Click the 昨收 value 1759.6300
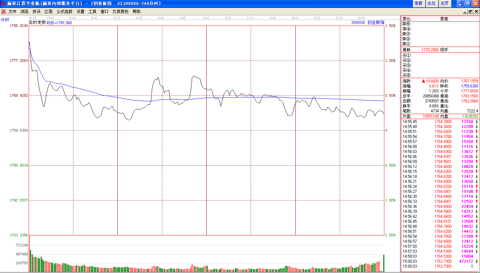This screenshot has height=273, width=480. [470, 86]
